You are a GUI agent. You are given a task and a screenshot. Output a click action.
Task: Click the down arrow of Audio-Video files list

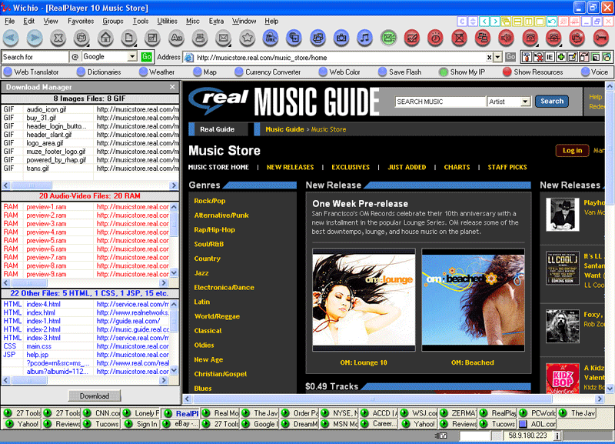pyautogui.click(x=175, y=272)
